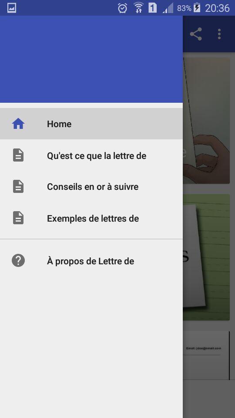The height and width of the screenshot is (418, 235).
Task: Tap the battery charging icon
Action: click(x=197, y=8)
